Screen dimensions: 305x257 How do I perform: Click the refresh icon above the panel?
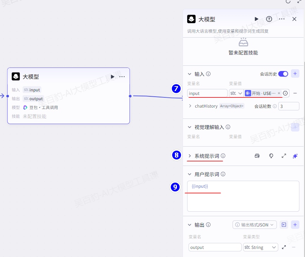point(288,1)
